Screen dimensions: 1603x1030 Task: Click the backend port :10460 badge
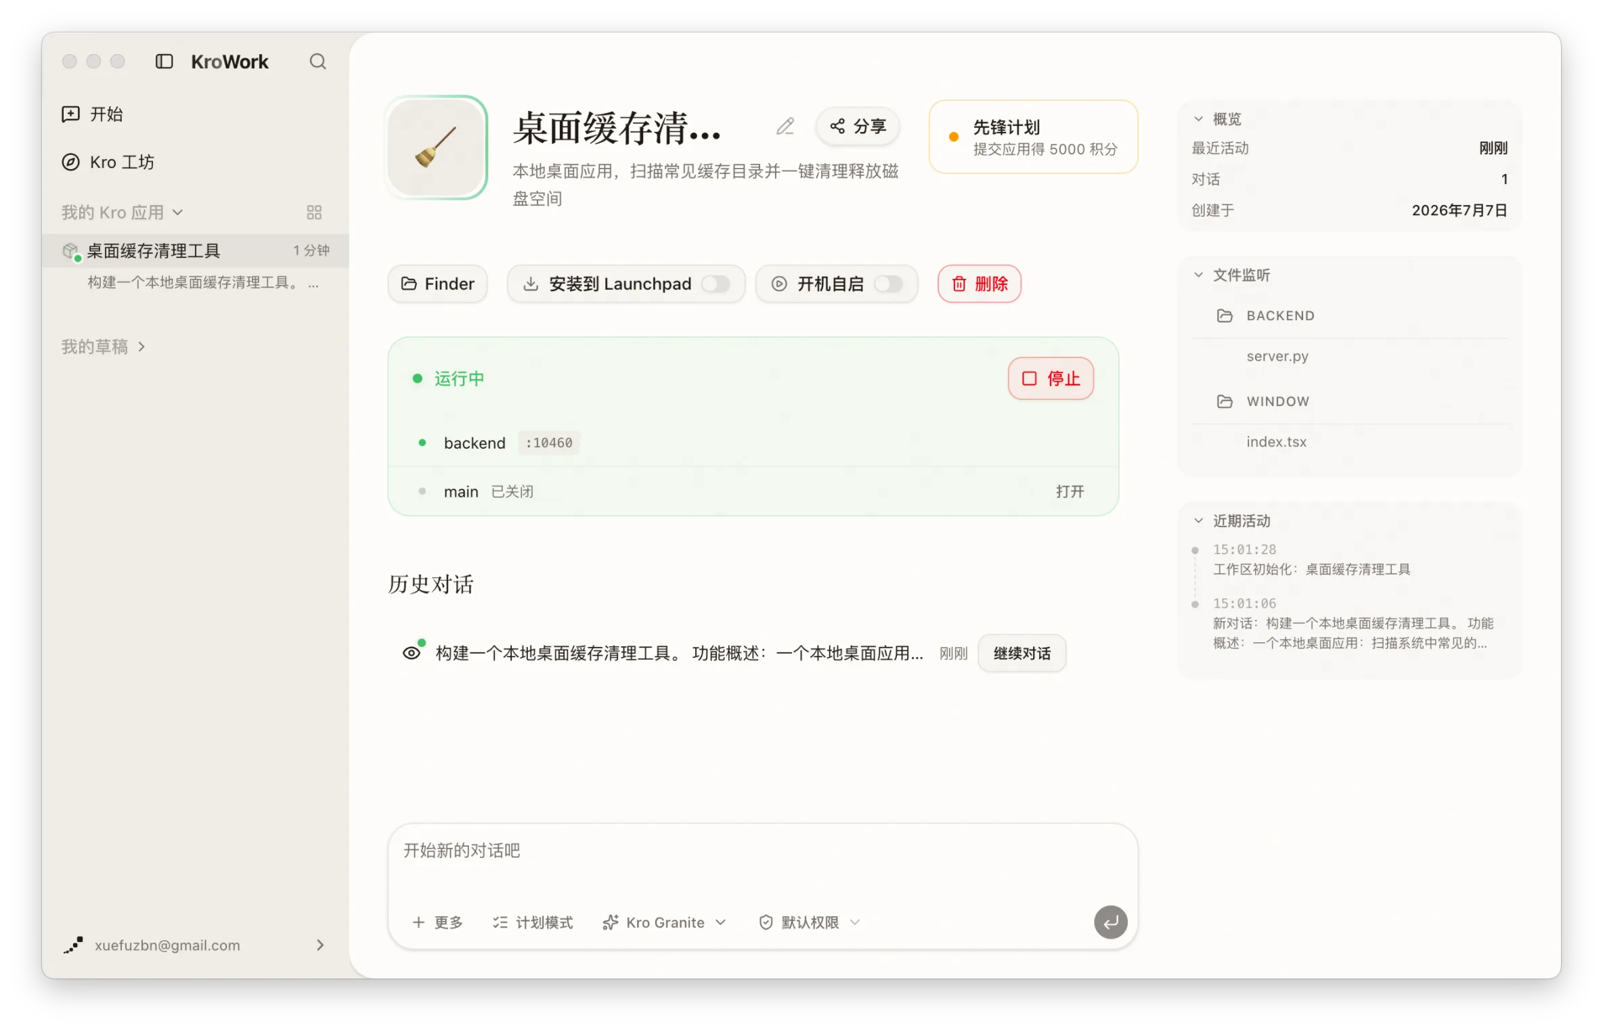(549, 443)
